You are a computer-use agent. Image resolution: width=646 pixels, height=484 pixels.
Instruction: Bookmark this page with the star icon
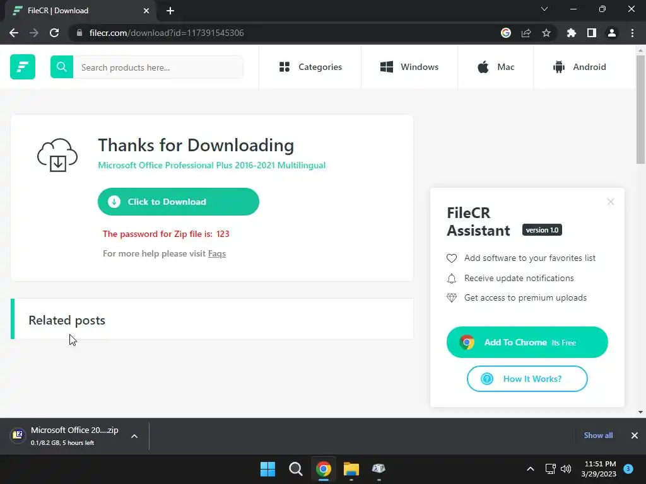tap(546, 33)
